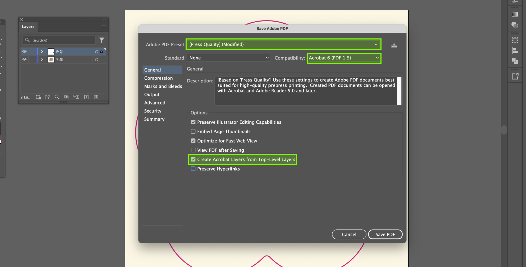The width and height of the screenshot is (526, 267).
Task: Open the Transform panel in the right dock
Action: [x=515, y=40]
